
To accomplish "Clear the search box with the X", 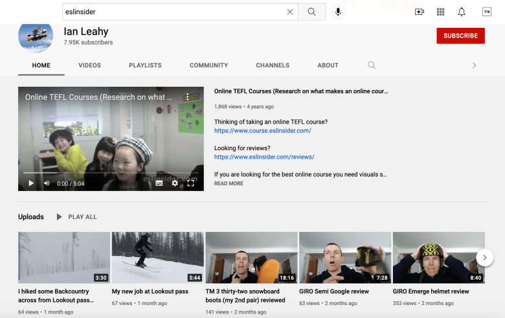I will (x=289, y=12).
